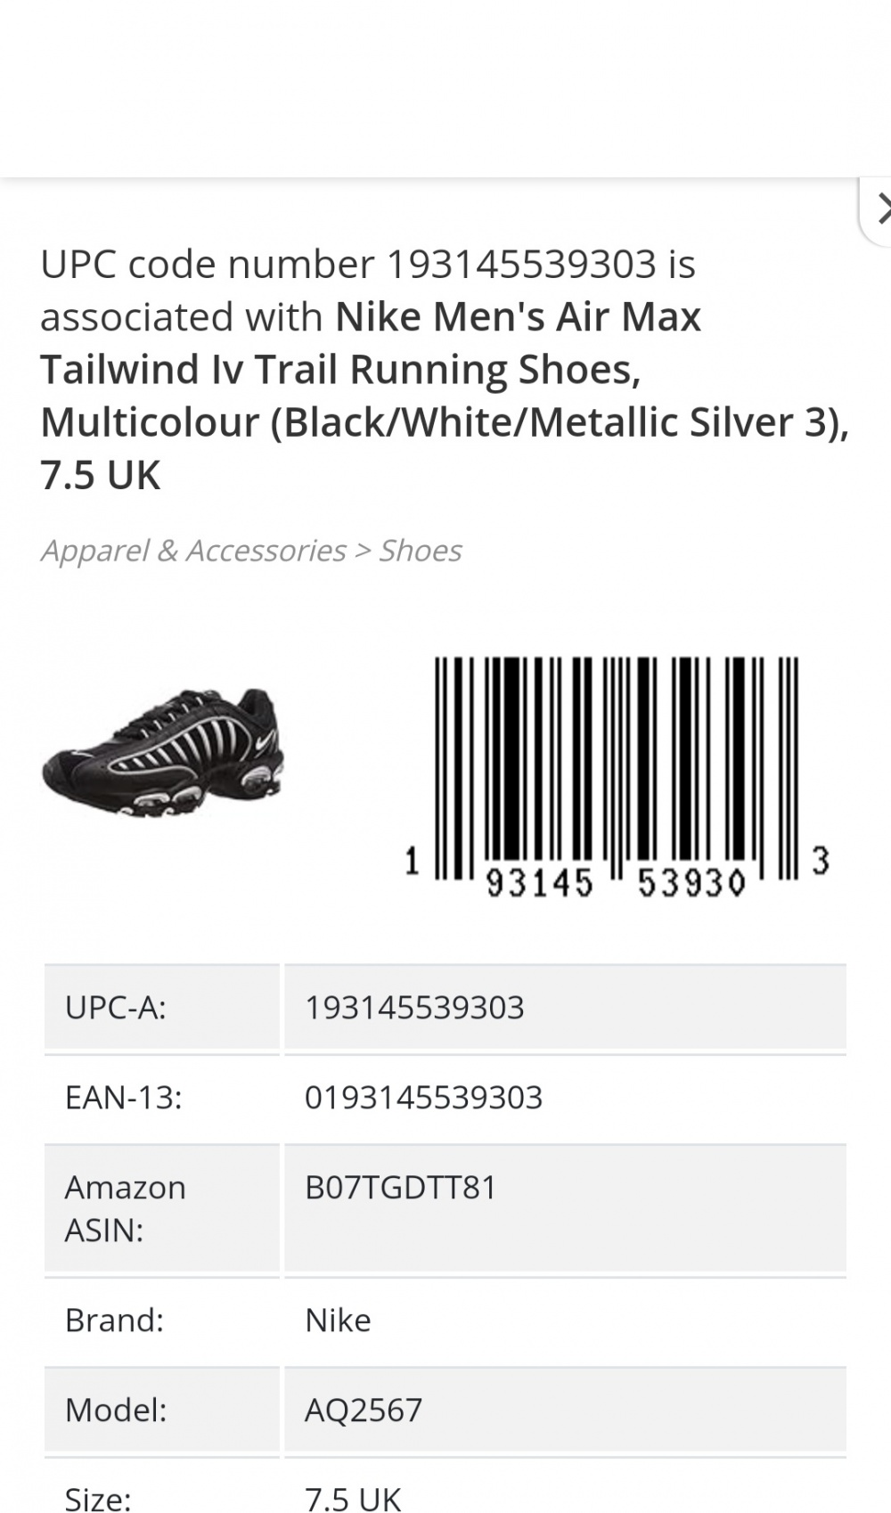891x1513 pixels.
Task: Open the Shoes category link
Action: point(421,552)
